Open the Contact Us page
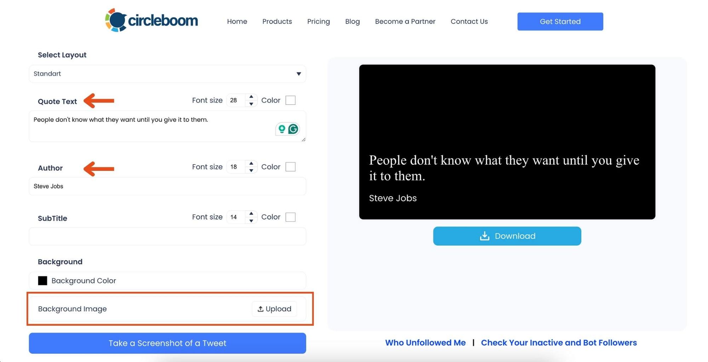Image resolution: width=708 pixels, height=362 pixels. pos(469,22)
